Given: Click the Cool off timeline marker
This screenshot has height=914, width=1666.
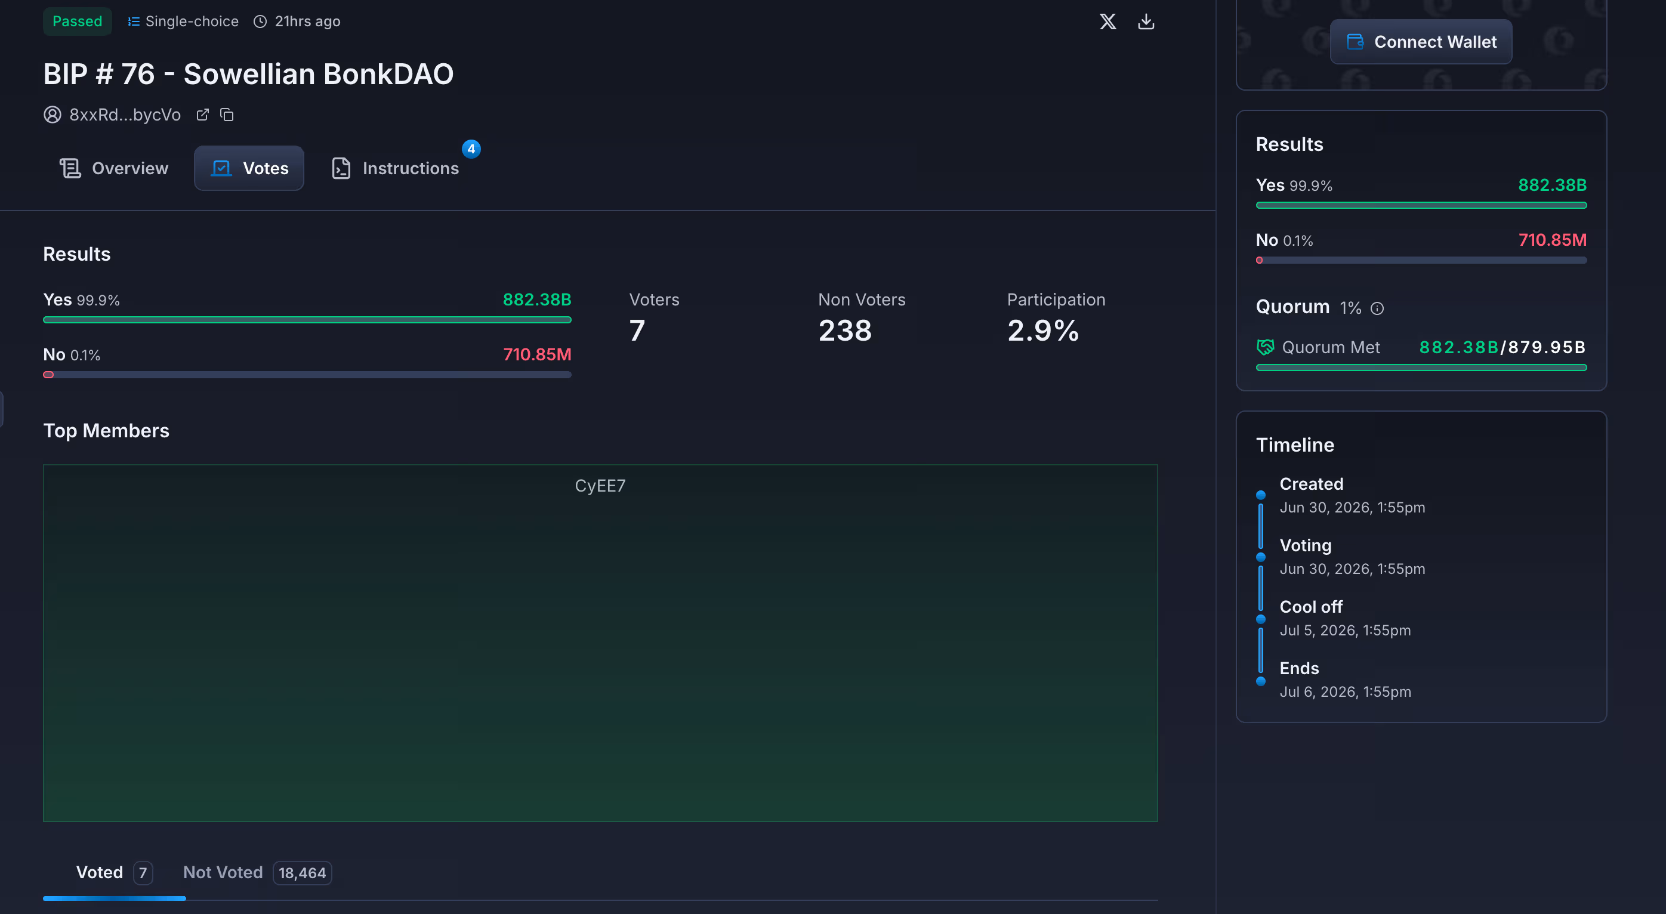Looking at the screenshot, I should pyautogui.click(x=1260, y=619).
